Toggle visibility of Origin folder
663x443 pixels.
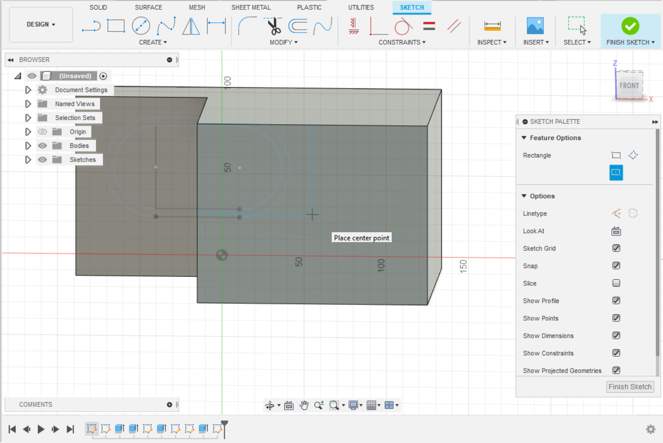click(42, 132)
